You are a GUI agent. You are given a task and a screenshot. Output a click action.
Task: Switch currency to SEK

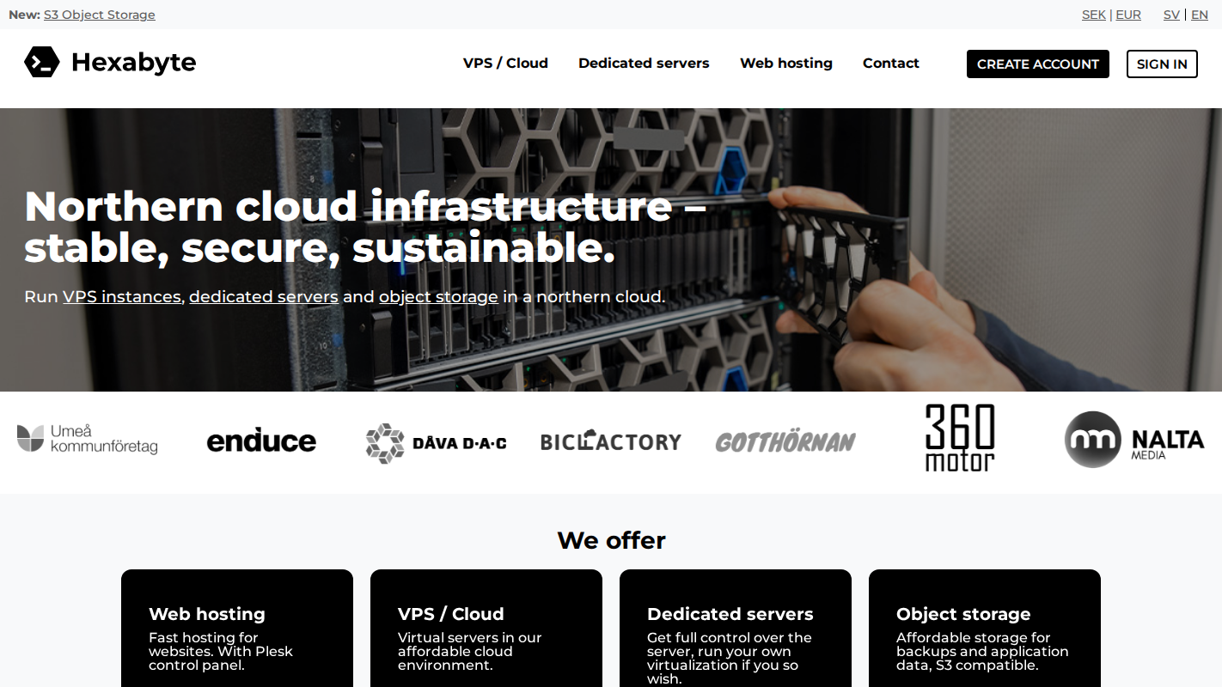(1094, 15)
